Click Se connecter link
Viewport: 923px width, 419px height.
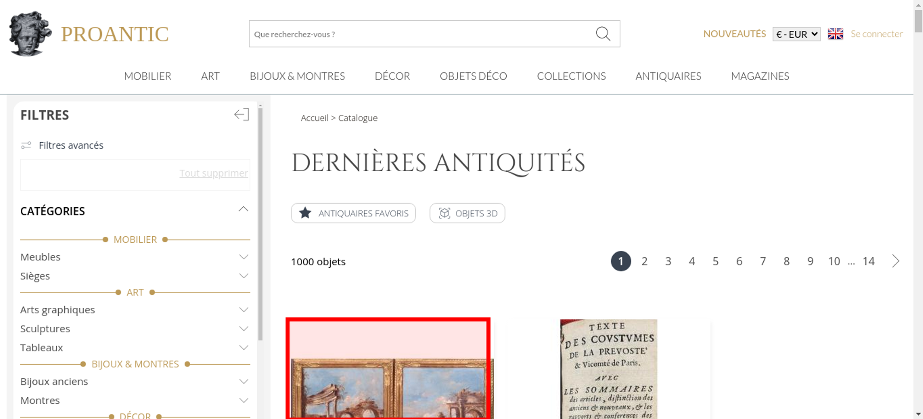coord(876,34)
